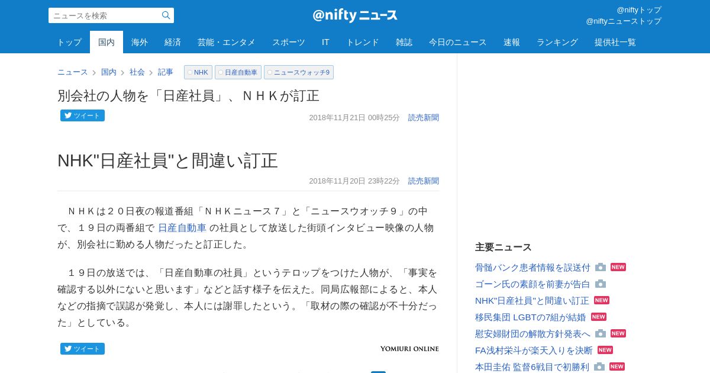Click the @nifty news logo

[x=355, y=15]
